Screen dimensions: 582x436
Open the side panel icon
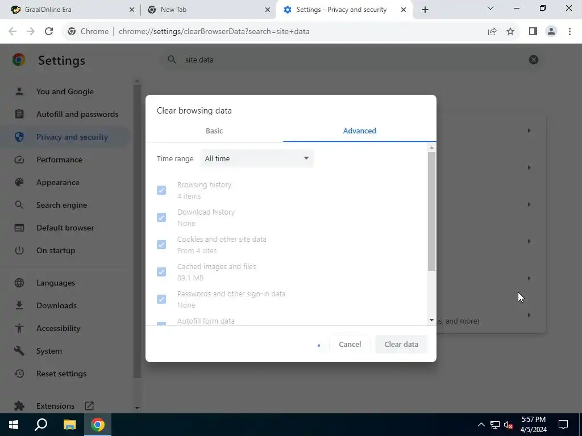pyautogui.click(x=533, y=32)
